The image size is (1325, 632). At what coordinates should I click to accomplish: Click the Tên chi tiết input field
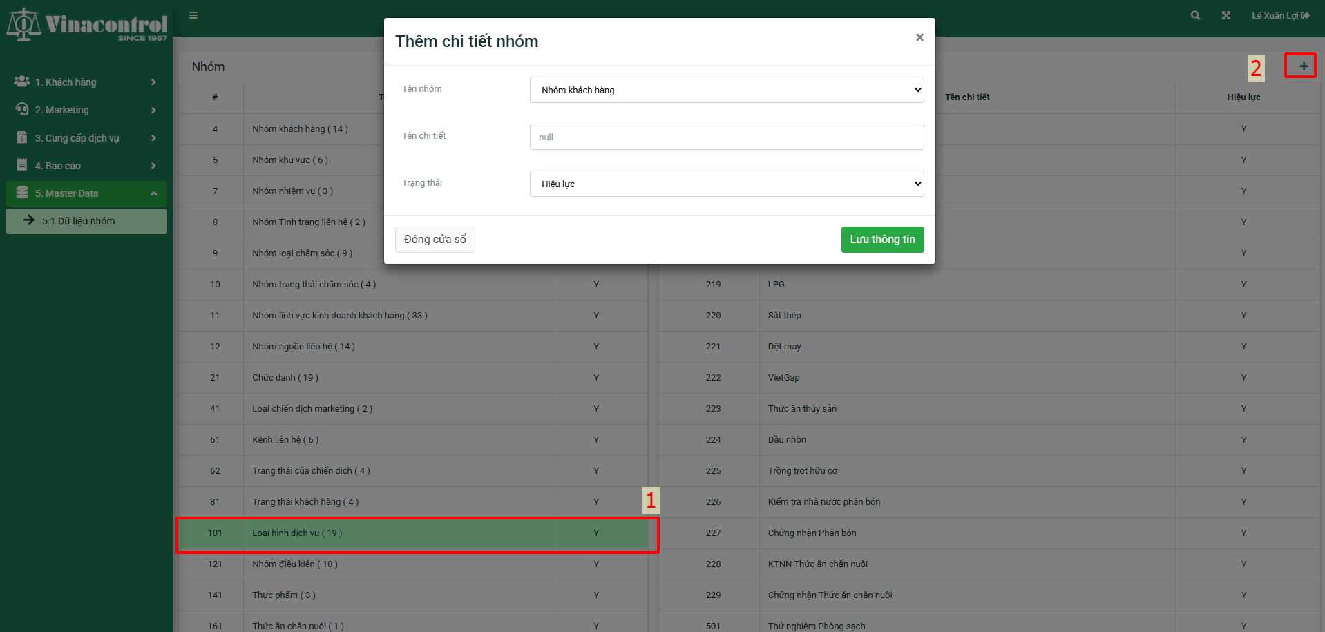click(726, 137)
